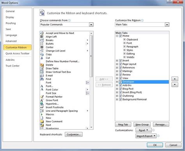The height and width of the screenshot is (151, 185).
Task: Toggle the Mailings checkbox
Action: [121, 71]
